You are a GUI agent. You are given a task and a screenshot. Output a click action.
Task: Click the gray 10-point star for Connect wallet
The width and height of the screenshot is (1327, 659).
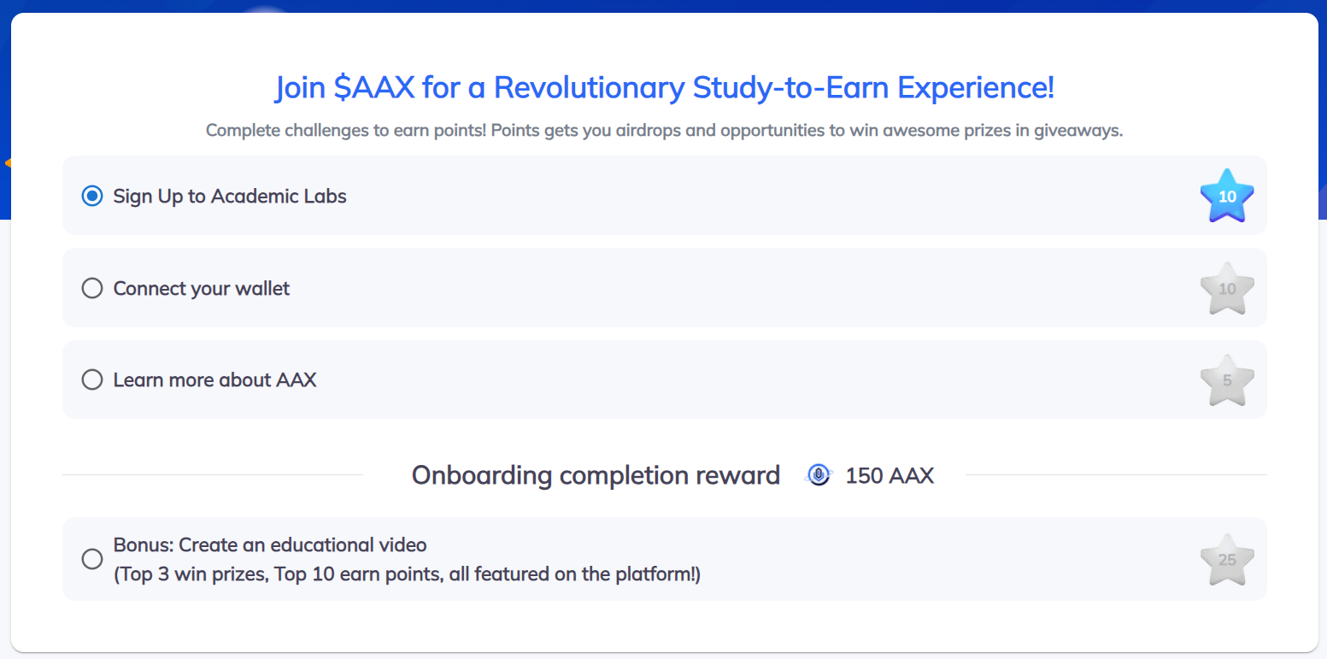tap(1226, 289)
